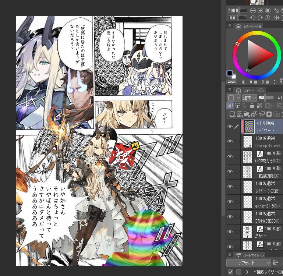Click the hue ring handle
Image resolution: width=283 pixels, height=276 pixels.
(237, 44)
